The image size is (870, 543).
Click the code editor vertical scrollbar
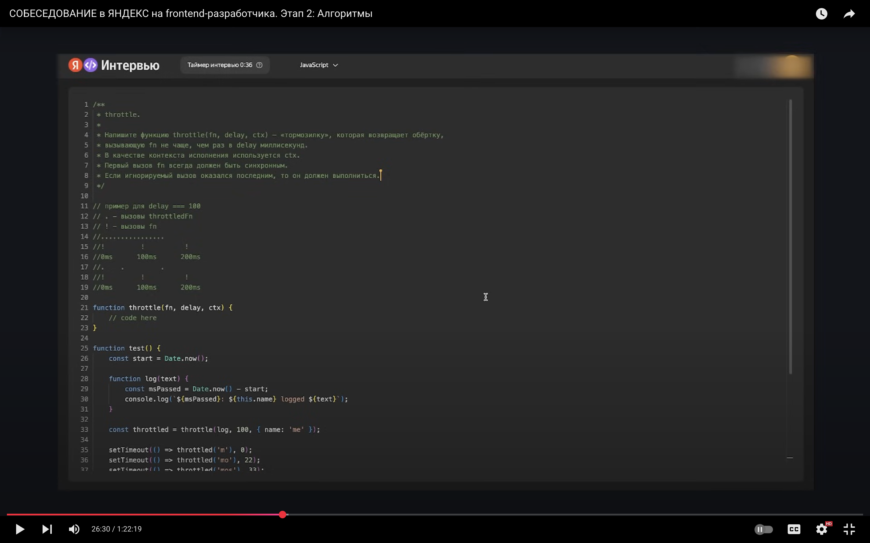point(790,237)
